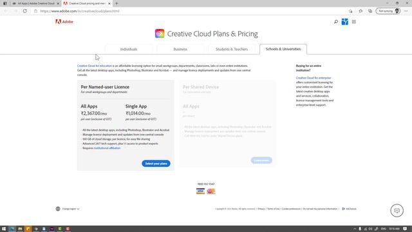Click the ₹1,014.00/mo Single App price
Viewport: 412px width, 232px height.
(x=138, y=113)
